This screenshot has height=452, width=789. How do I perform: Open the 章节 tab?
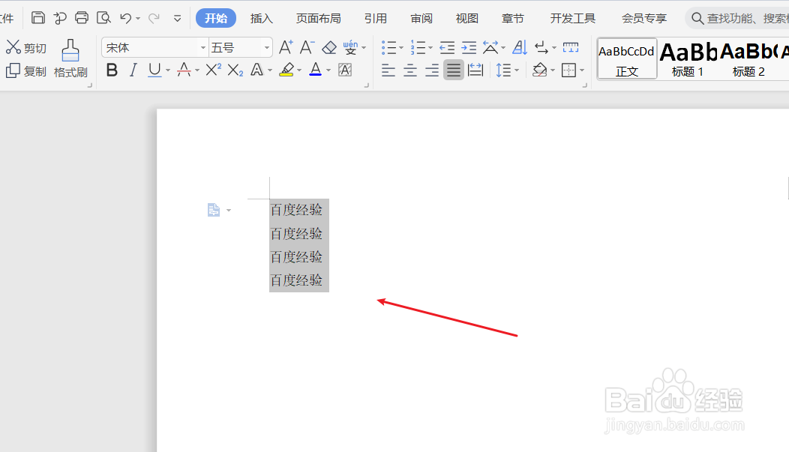pyautogui.click(x=513, y=19)
